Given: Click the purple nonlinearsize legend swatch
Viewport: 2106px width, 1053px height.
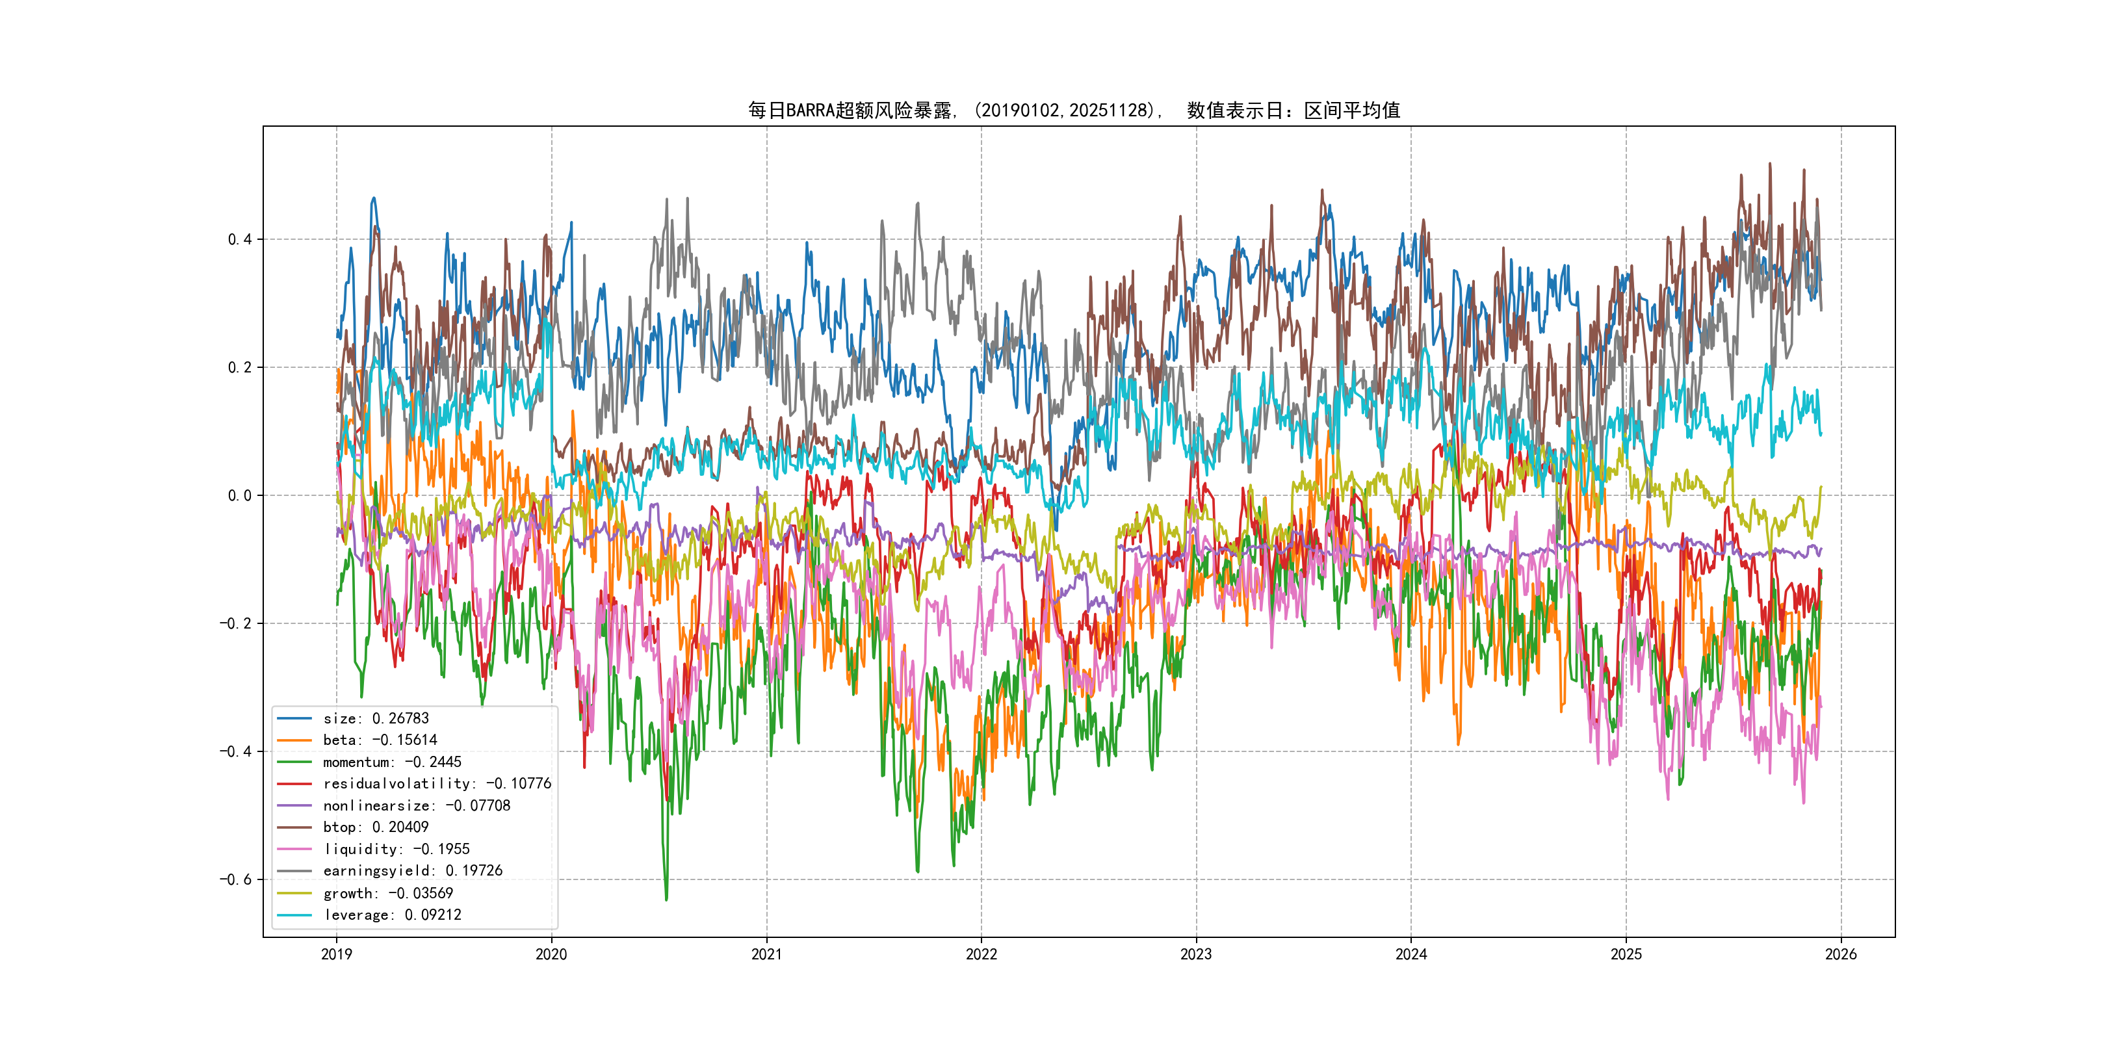Looking at the screenshot, I should 294,806.
